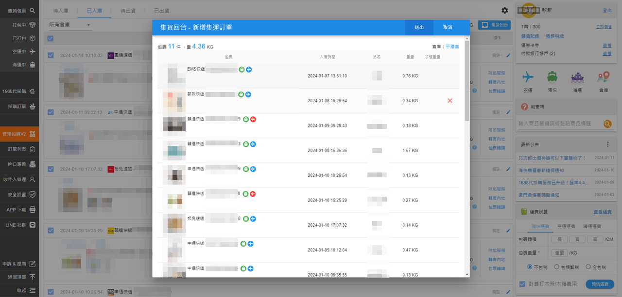Screen dimensions: 622x297
Task: Open 安全設置 in the sidebar
Action: coord(19,194)
